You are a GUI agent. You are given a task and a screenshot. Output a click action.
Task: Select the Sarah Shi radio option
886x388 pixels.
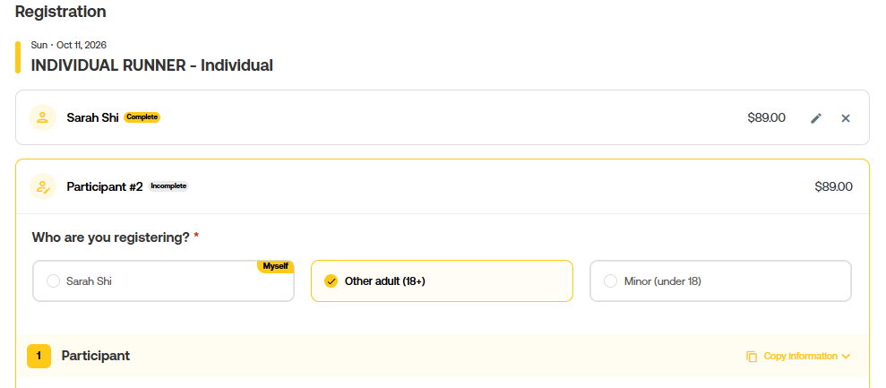(x=54, y=281)
